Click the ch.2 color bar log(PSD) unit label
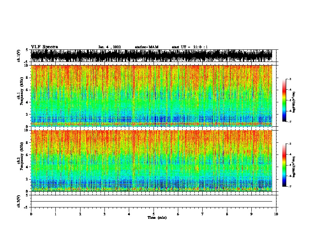Viewport: 311px width, 240px height. (294, 167)
